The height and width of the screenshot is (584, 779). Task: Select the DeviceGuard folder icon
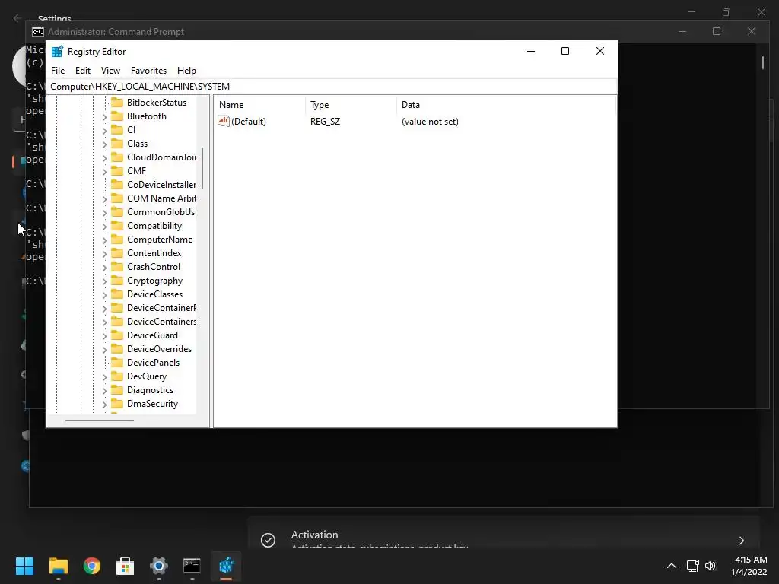pos(116,335)
